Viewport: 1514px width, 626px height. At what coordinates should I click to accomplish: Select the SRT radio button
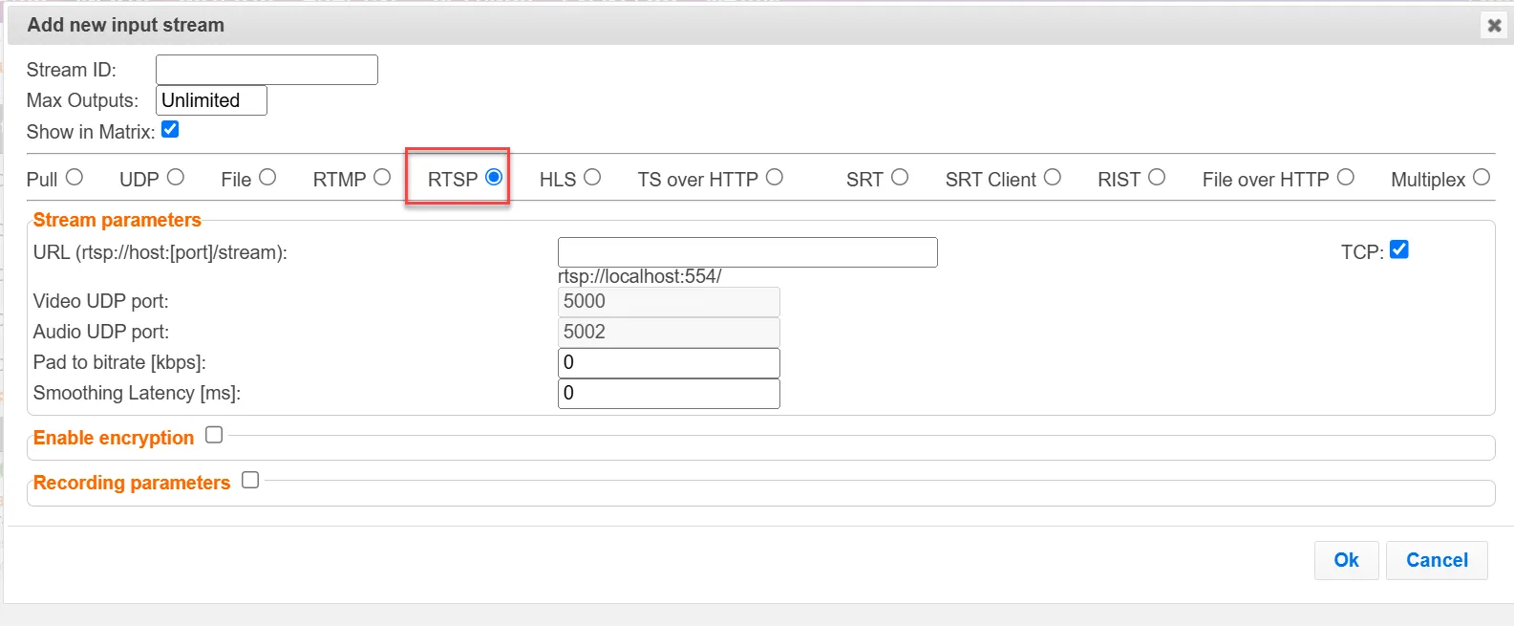tap(900, 177)
